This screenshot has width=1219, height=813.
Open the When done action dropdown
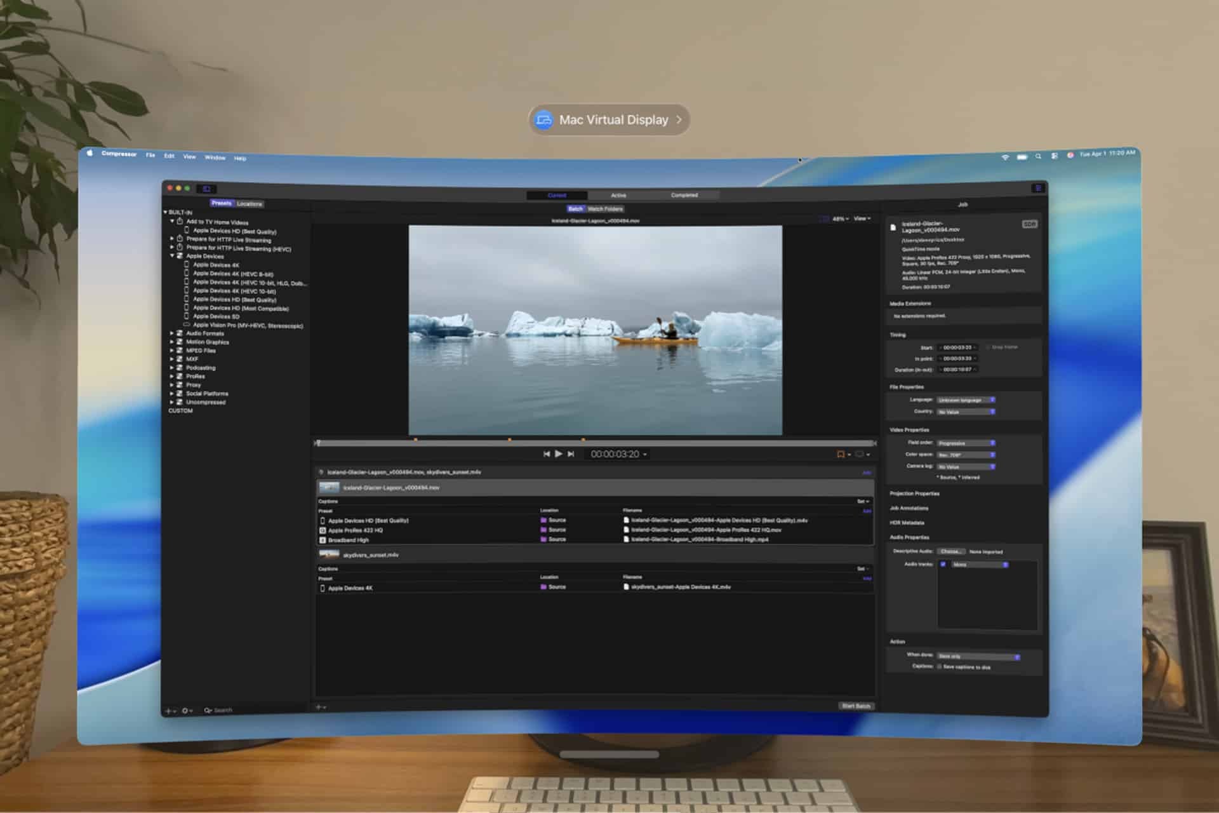tap(978, 656)
